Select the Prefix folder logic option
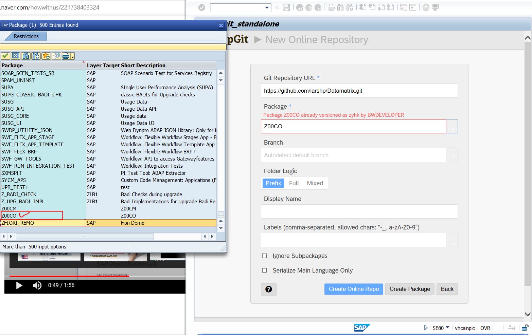The height and width of the screenshot is (335, 532). click(273, 183)
